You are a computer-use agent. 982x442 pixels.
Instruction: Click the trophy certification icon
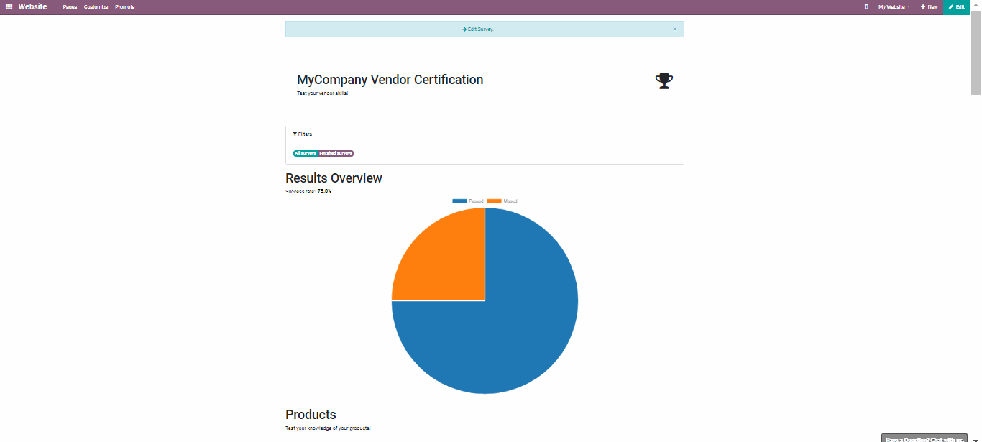[664, 80]
